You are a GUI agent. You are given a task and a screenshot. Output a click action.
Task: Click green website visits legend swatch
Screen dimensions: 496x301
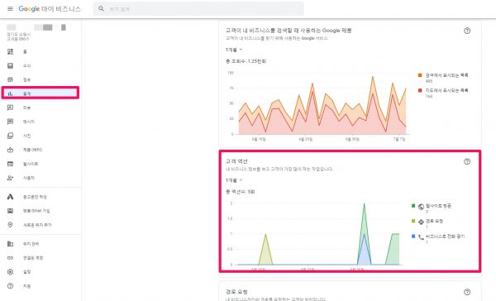pyautogui.click(x=413, y=206)
